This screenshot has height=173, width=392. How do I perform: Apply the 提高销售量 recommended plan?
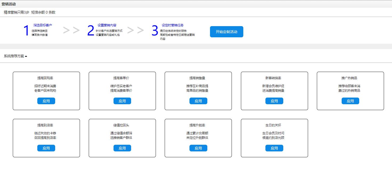pos(198,101)
